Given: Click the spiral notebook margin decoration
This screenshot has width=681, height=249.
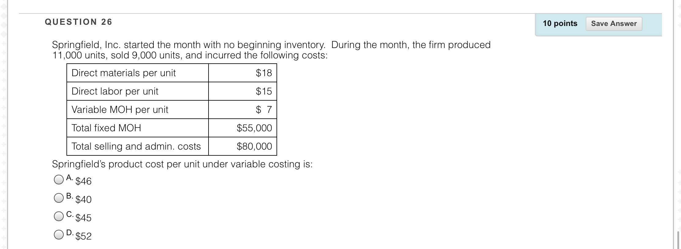Looking at the screenshot, I should 4,122.
